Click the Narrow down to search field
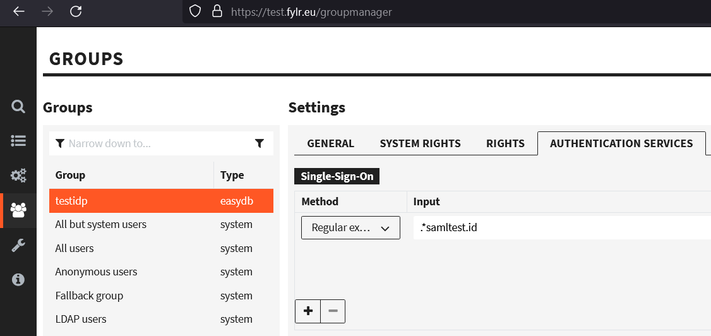The image size is (711, 336). (x=158, y=143)
